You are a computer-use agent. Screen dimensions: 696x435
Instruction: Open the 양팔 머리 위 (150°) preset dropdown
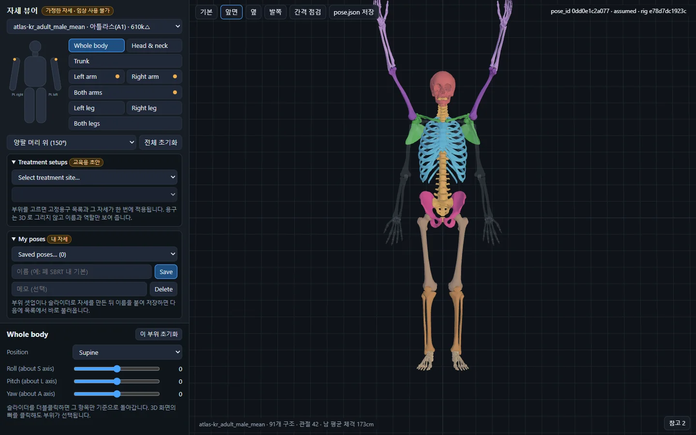[x=72, y=143]
